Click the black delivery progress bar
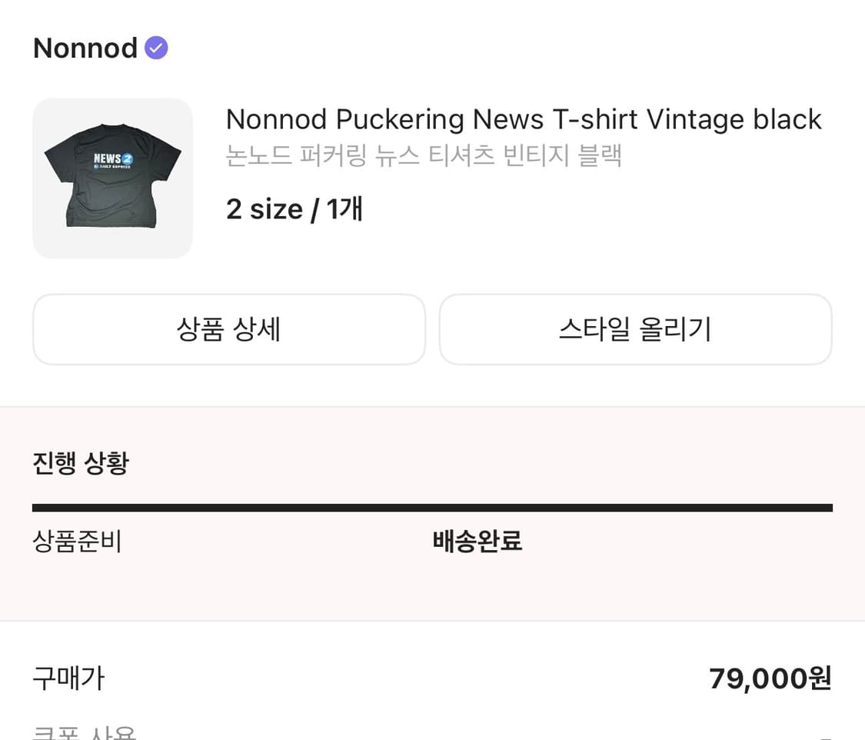 432,508
